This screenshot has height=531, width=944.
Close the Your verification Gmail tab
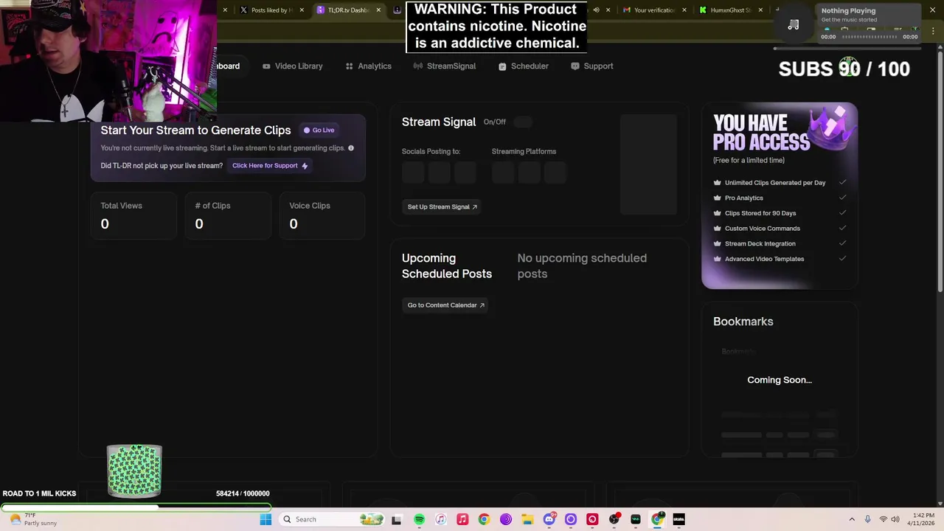(x=684, y=10)
